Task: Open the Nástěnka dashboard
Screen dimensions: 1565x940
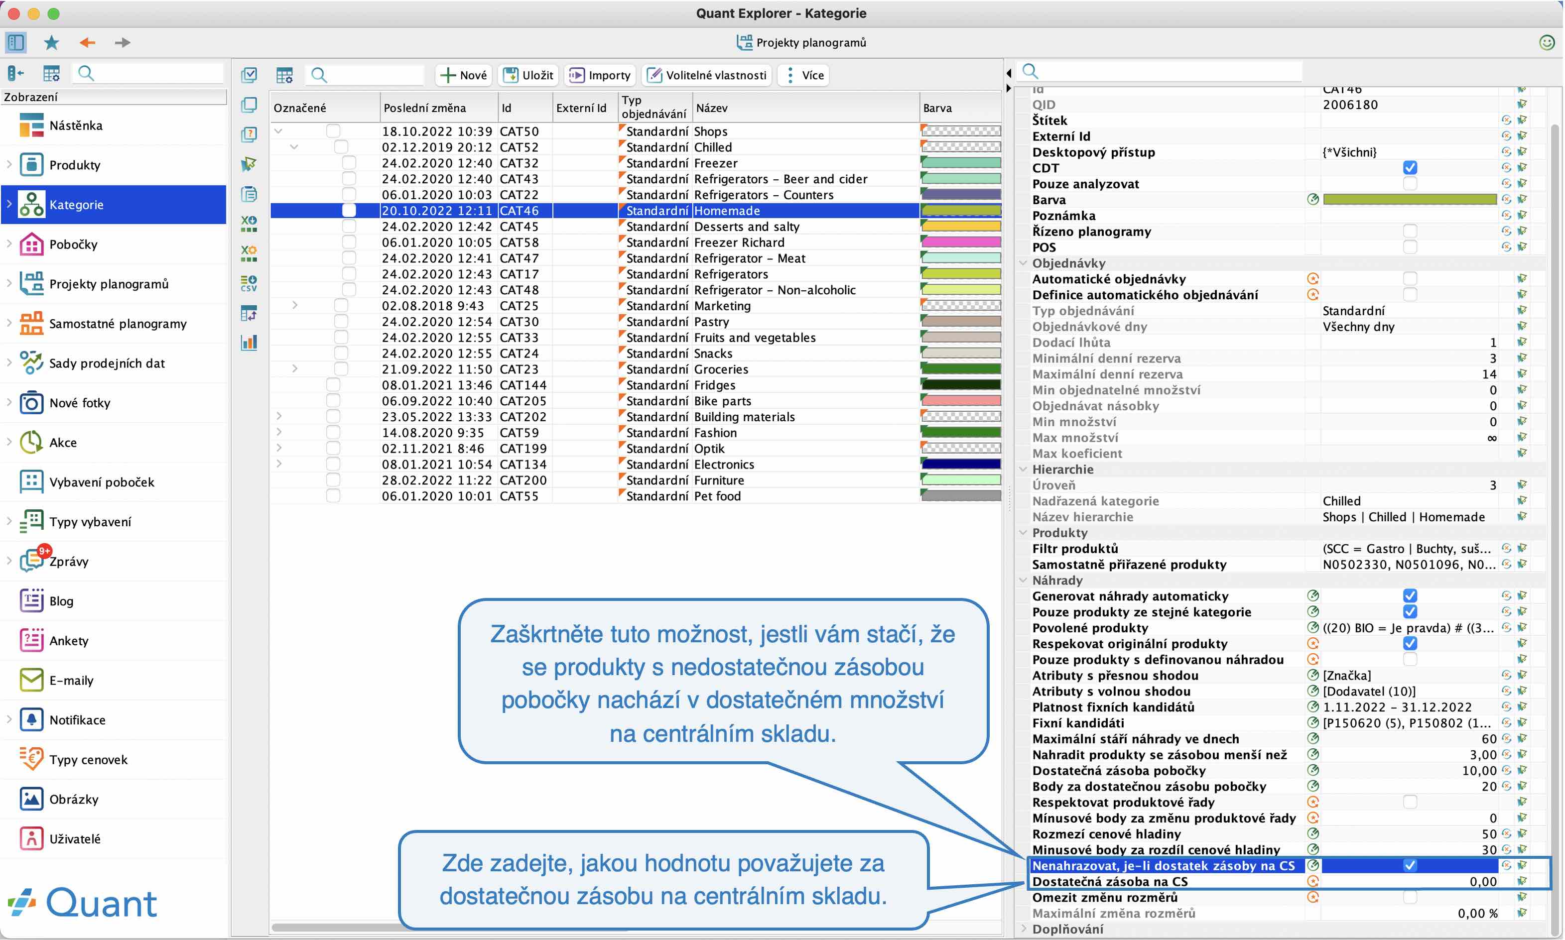Action: click(x=114, y=125)
